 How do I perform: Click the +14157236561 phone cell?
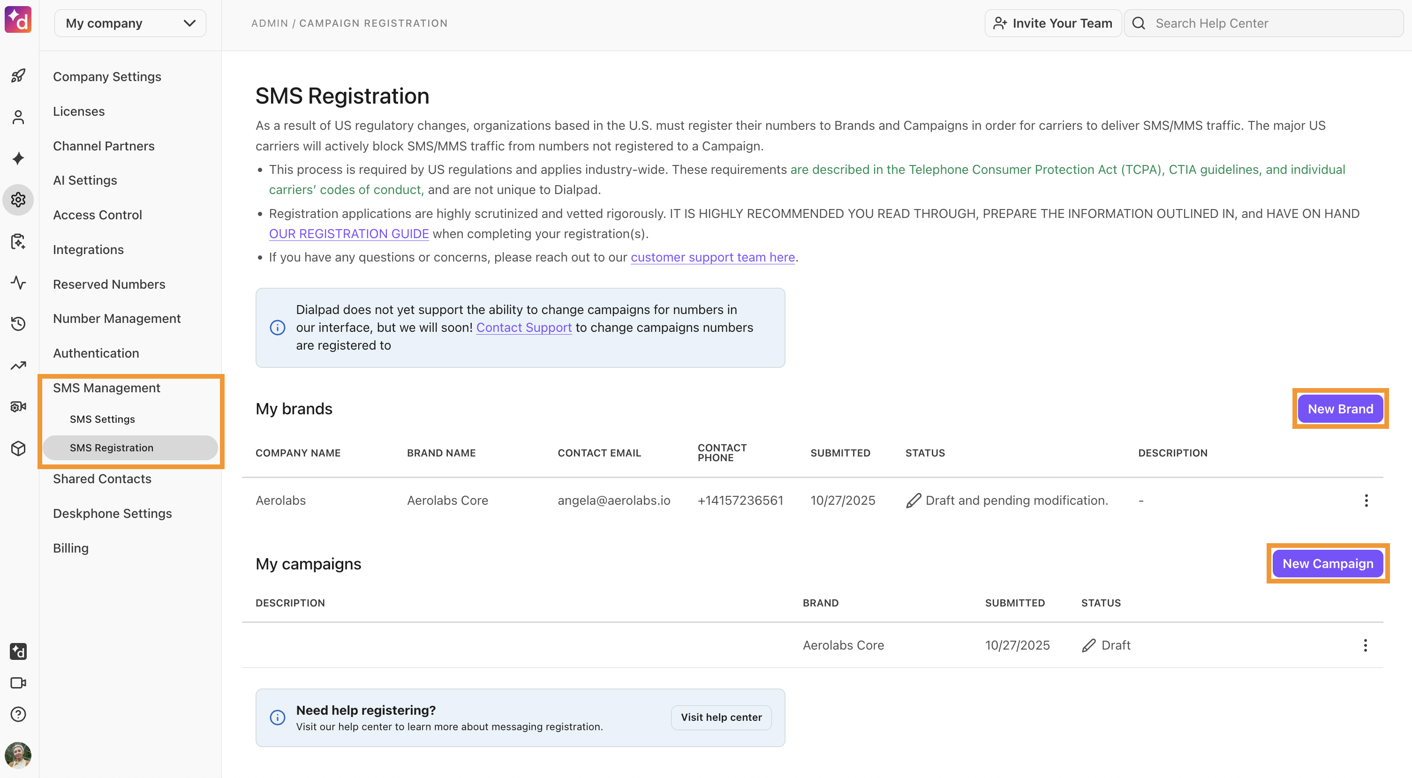(x=740, y=500)
